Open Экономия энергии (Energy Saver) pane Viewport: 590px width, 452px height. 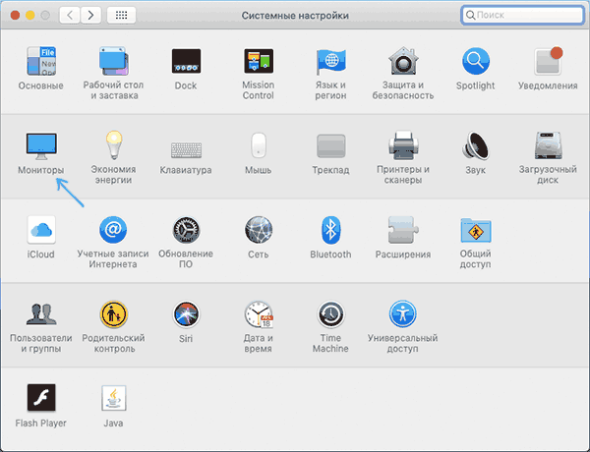pyautogui.click(x=113, y=146)
